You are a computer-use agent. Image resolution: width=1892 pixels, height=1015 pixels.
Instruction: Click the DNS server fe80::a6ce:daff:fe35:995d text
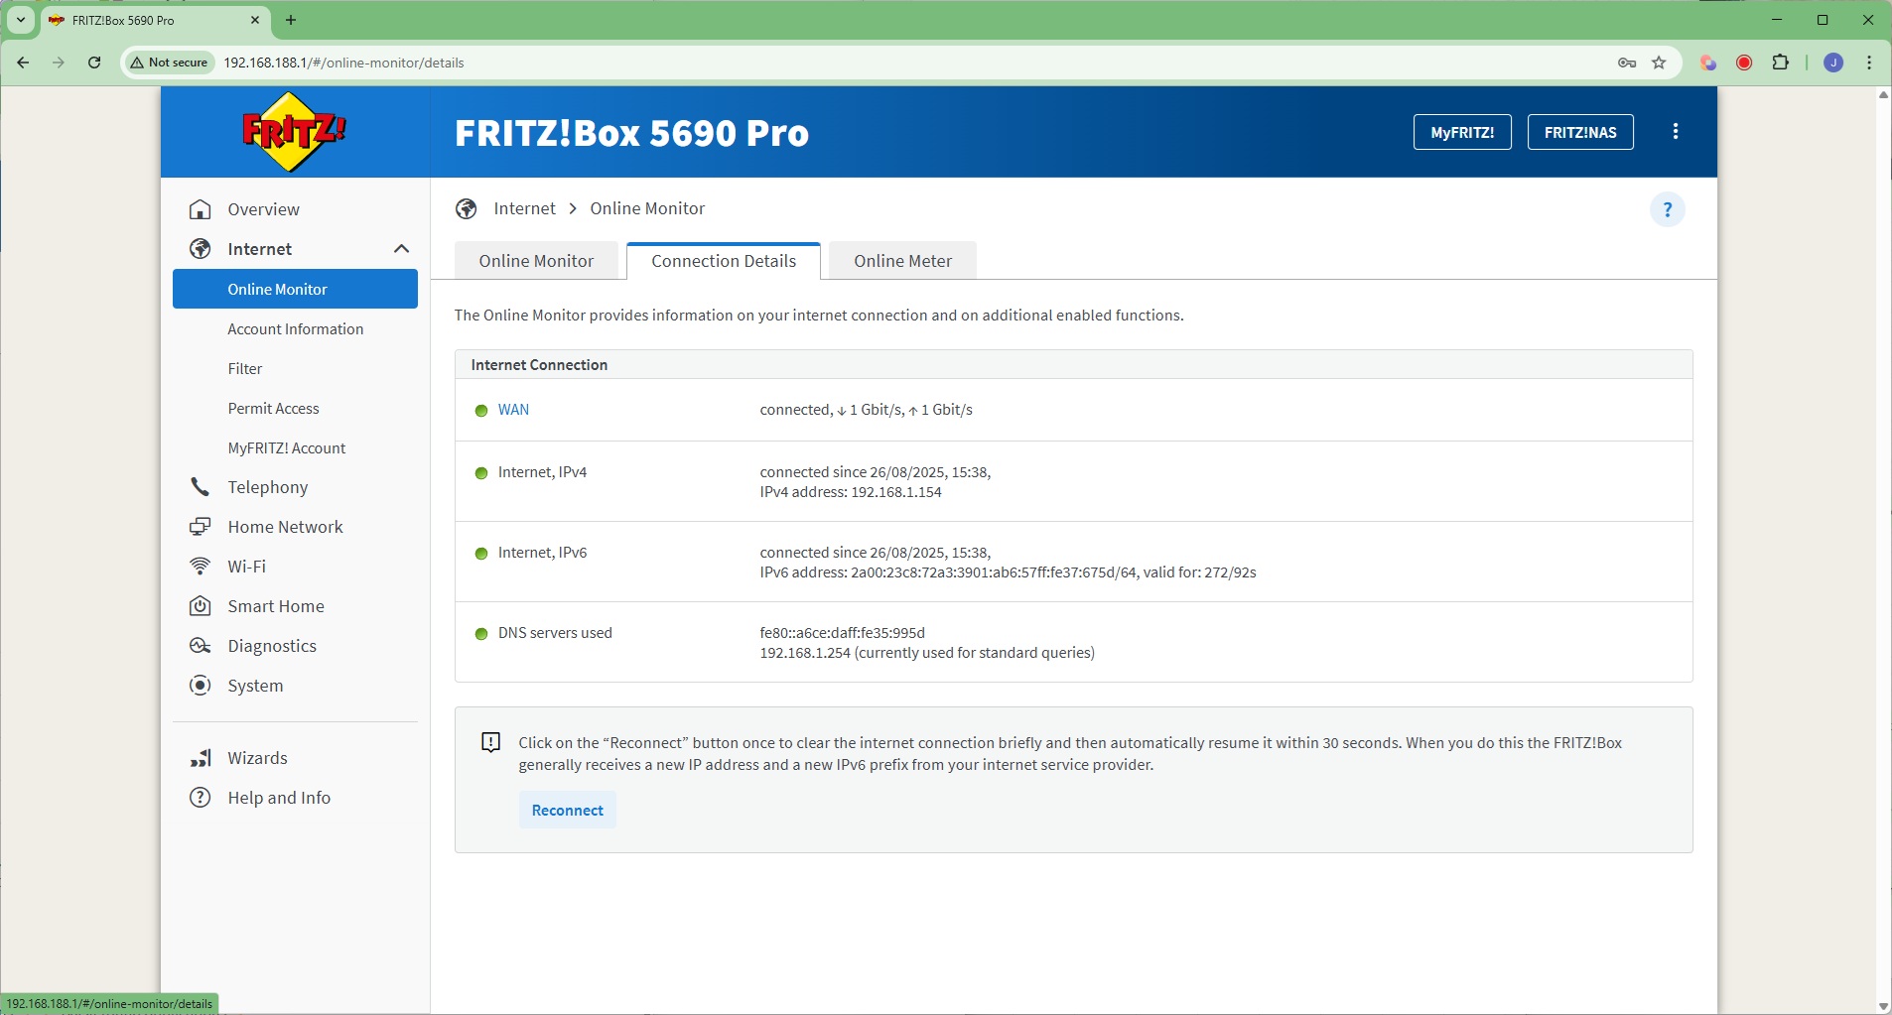(842, 633)
